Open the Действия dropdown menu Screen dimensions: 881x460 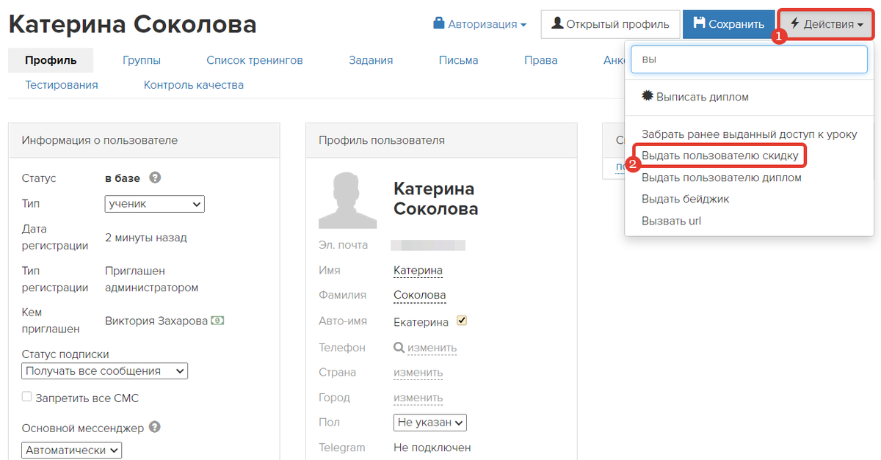827,24
